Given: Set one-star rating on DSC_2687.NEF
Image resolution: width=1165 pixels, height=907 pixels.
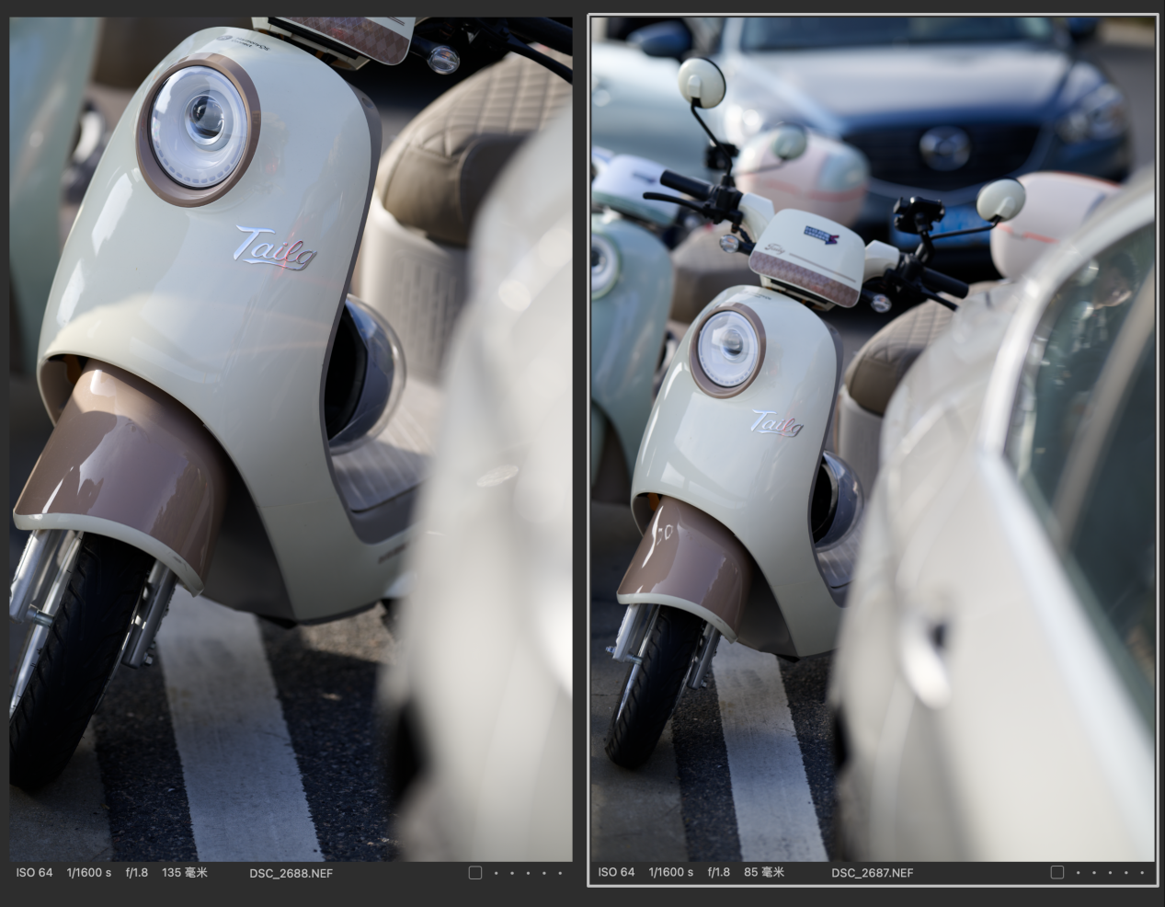Looking at the screenshot, I should coord(1079,873).
